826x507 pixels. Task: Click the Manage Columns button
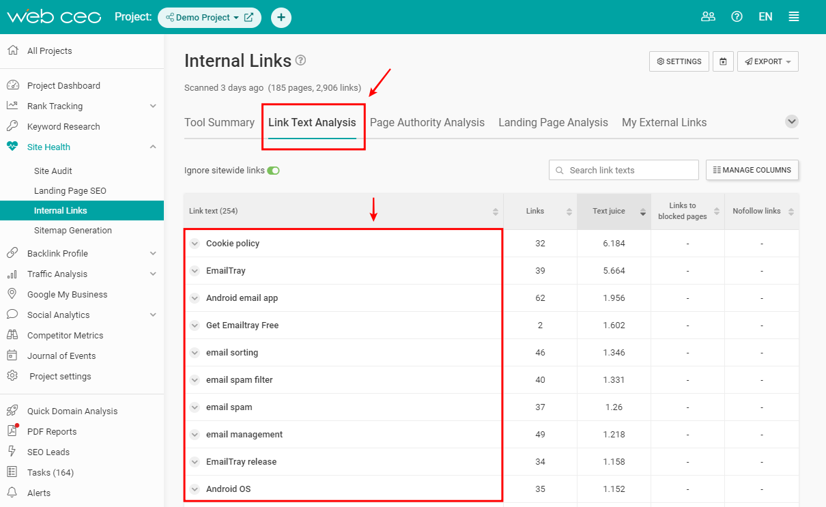pos(752,170)
